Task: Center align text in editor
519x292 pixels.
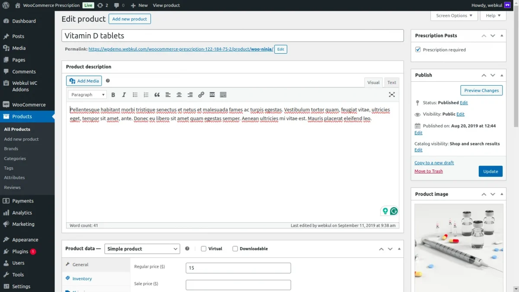Action: click(x=179, y=95)
